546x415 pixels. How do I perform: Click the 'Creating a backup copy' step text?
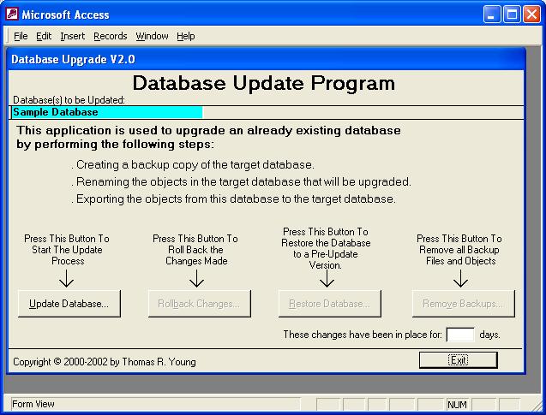[x=193, y=165]
